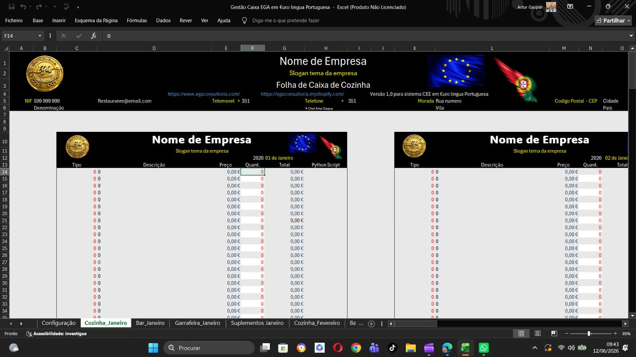Open the Esquema da Página tab
The height and width of the screenshot is (357, 636).
(96, 21)
